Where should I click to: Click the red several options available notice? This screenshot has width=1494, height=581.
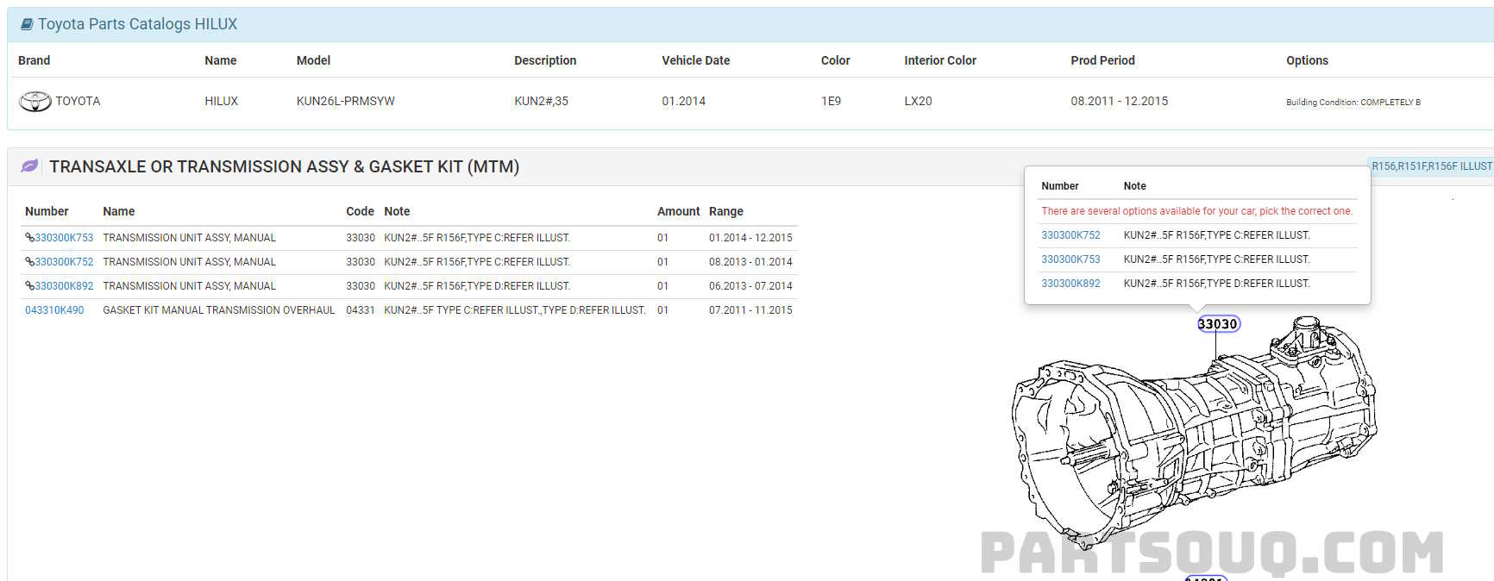coord(1196,211)
